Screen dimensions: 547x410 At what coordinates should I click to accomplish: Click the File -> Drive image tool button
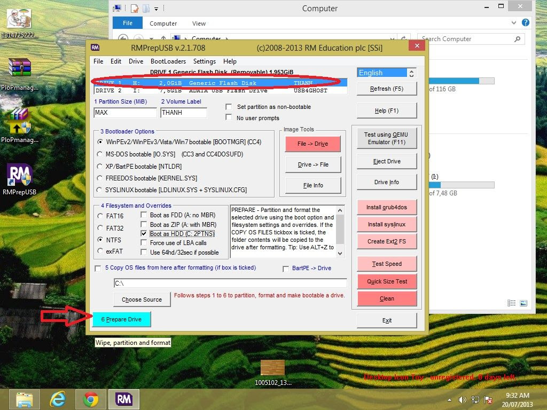coord(313,144)
